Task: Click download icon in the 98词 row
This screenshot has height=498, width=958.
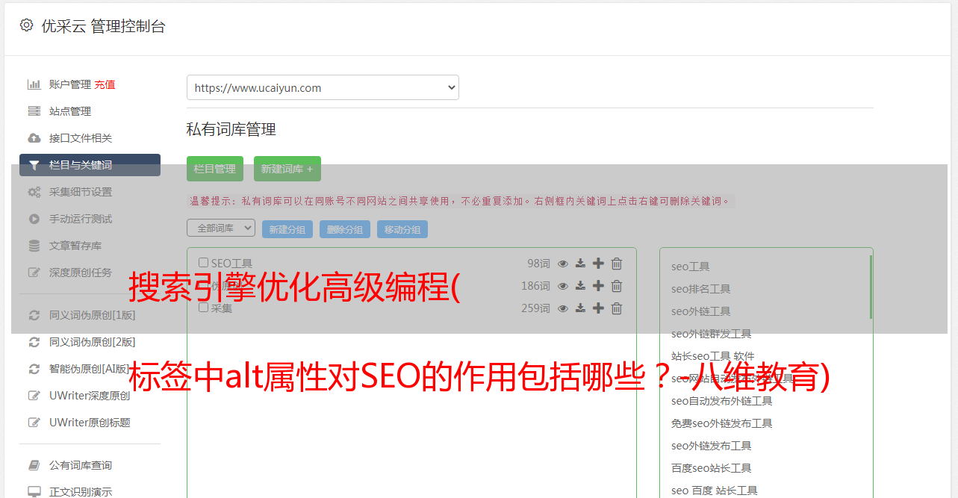Action: [x=581, y=264]
